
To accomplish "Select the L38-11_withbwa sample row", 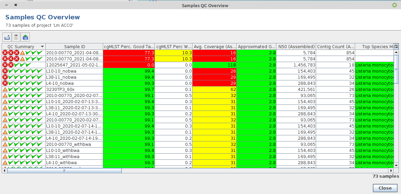I will point(74,157).
